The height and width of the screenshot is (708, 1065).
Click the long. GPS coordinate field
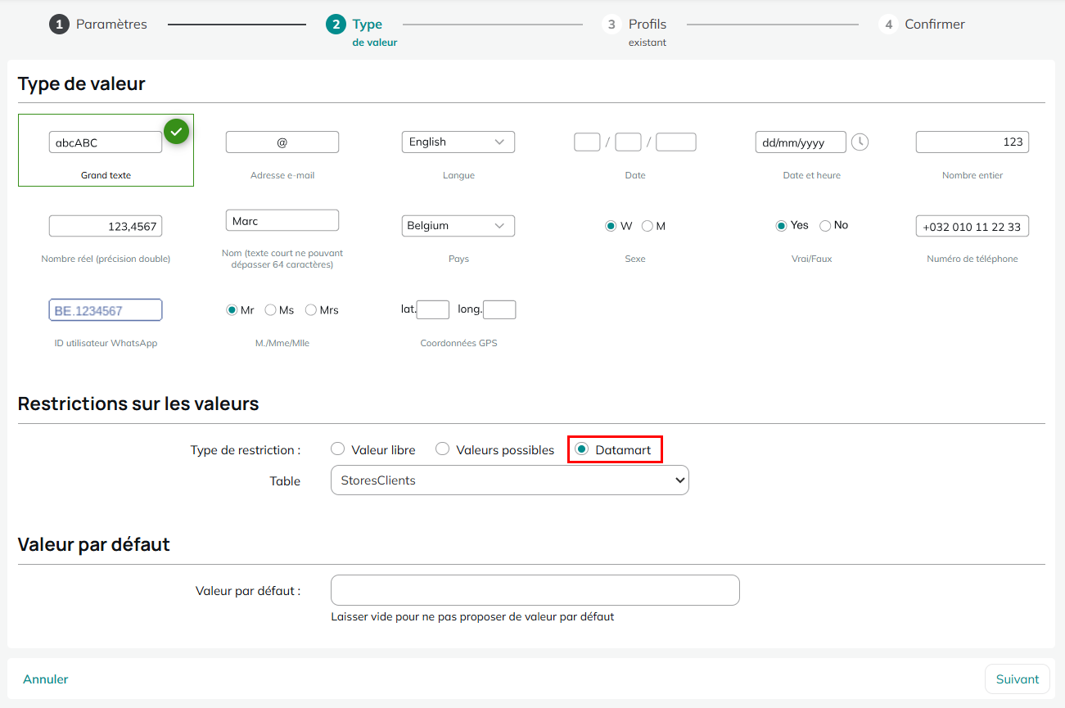[499, 309]
